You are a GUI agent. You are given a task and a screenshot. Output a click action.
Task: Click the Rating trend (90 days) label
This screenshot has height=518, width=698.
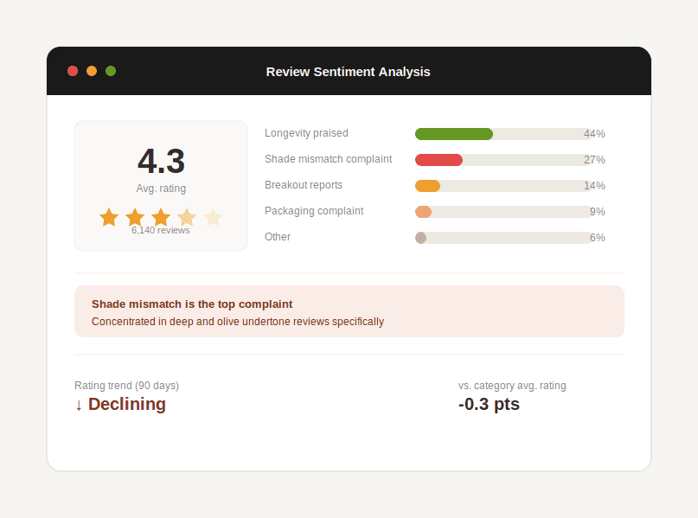coord(126,386)
